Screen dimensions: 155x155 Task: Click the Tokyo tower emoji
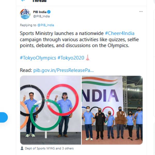point(88,58)
